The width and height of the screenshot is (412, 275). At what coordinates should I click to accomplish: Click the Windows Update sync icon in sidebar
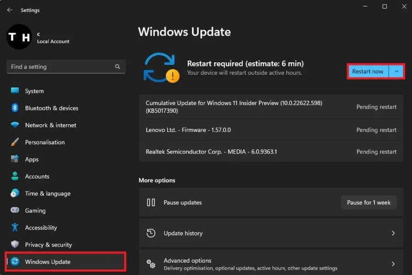pyautogui.click(x=15, y=261)
